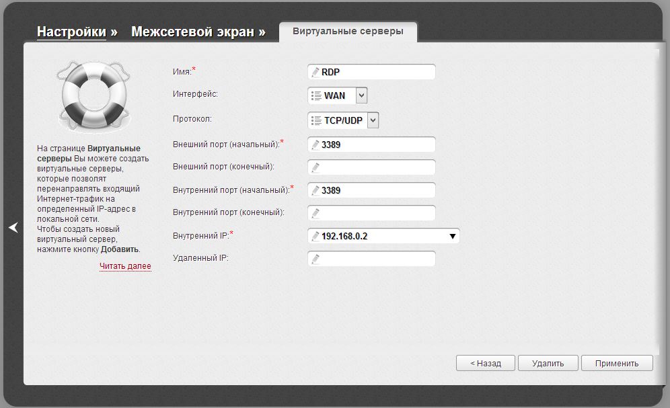Image resolution: width=670 pixels, height=408 pixels.
Task: Select the Внутренний порт (начальный) input
Action: tap(377, 190)
